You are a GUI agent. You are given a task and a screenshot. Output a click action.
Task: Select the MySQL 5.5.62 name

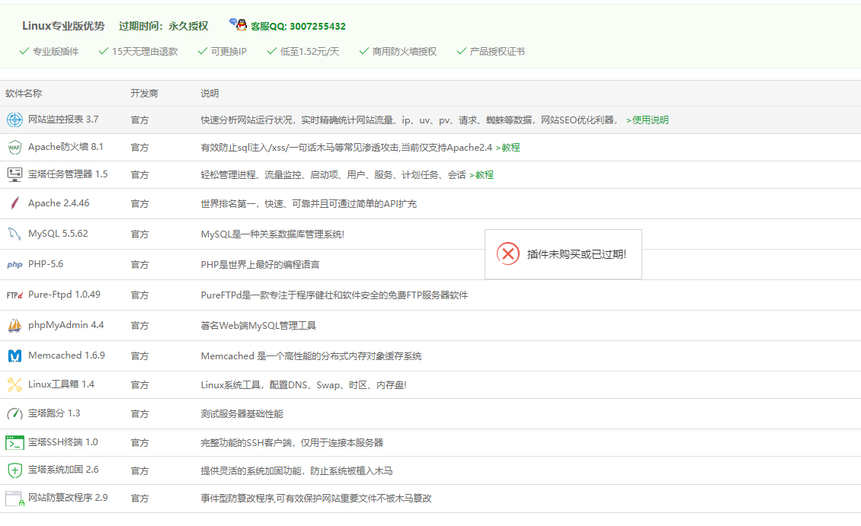click(x=58, y=233)
